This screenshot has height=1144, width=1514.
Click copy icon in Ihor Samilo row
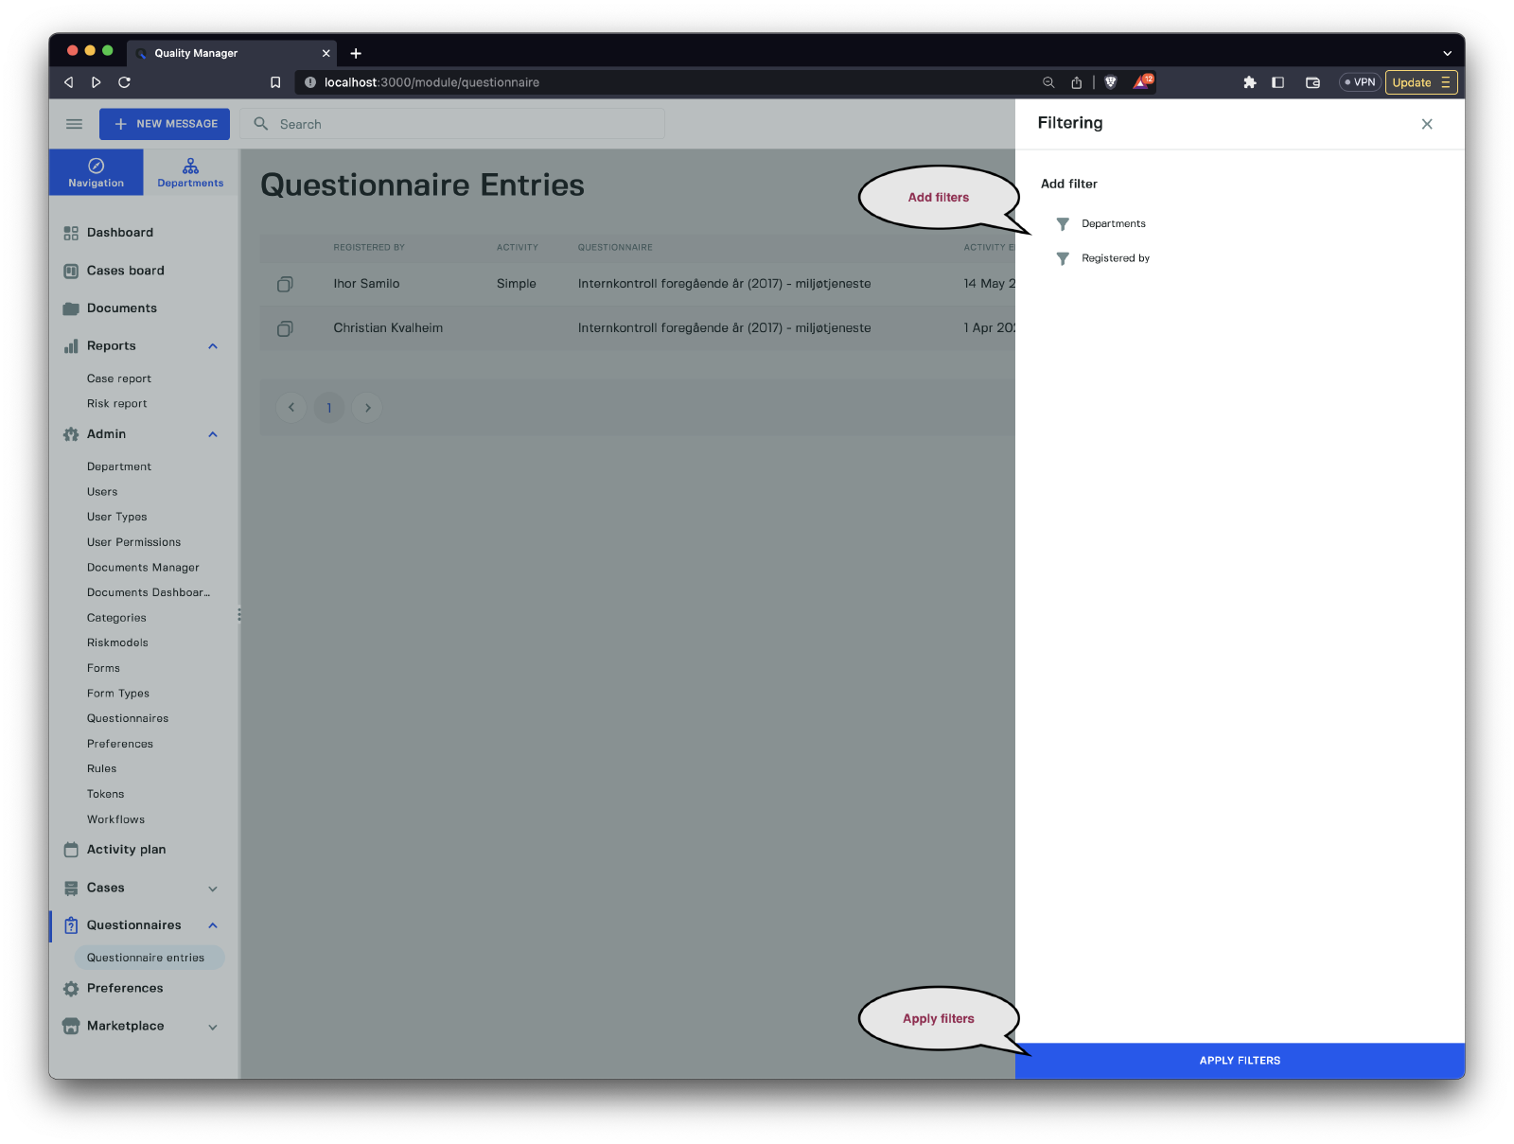coord(285,284)
